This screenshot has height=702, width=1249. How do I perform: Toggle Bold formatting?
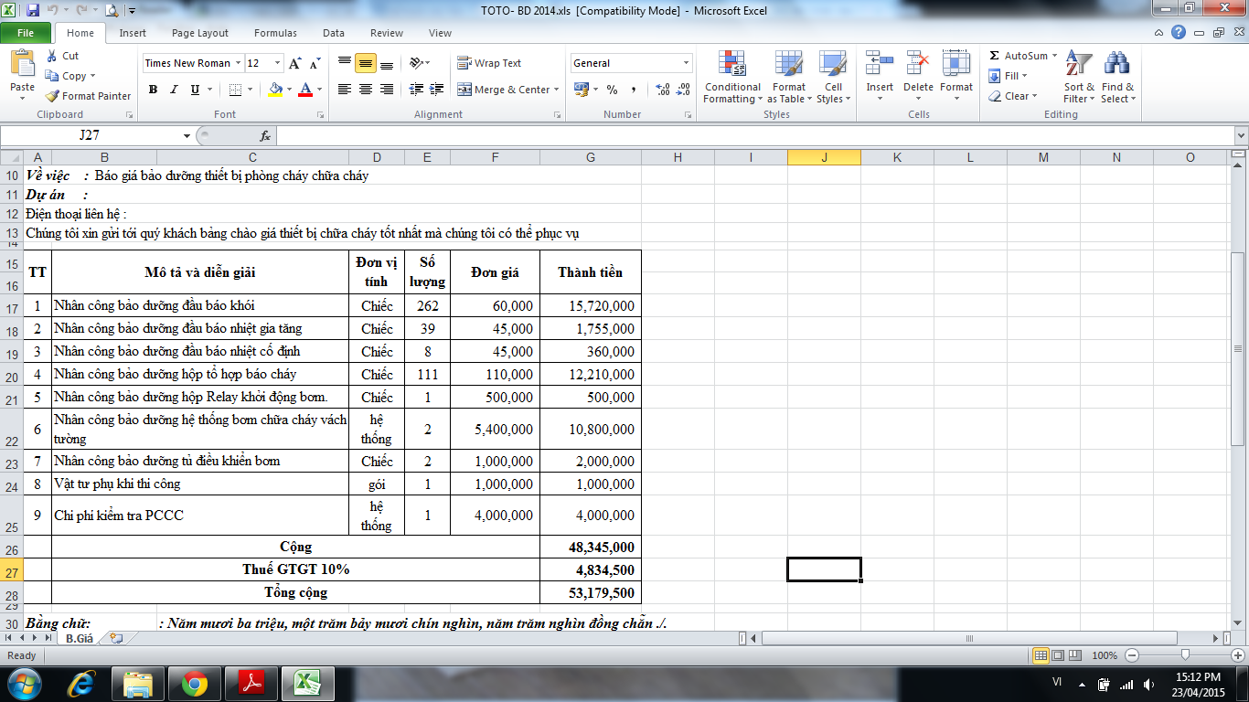(x=153, y=90)
